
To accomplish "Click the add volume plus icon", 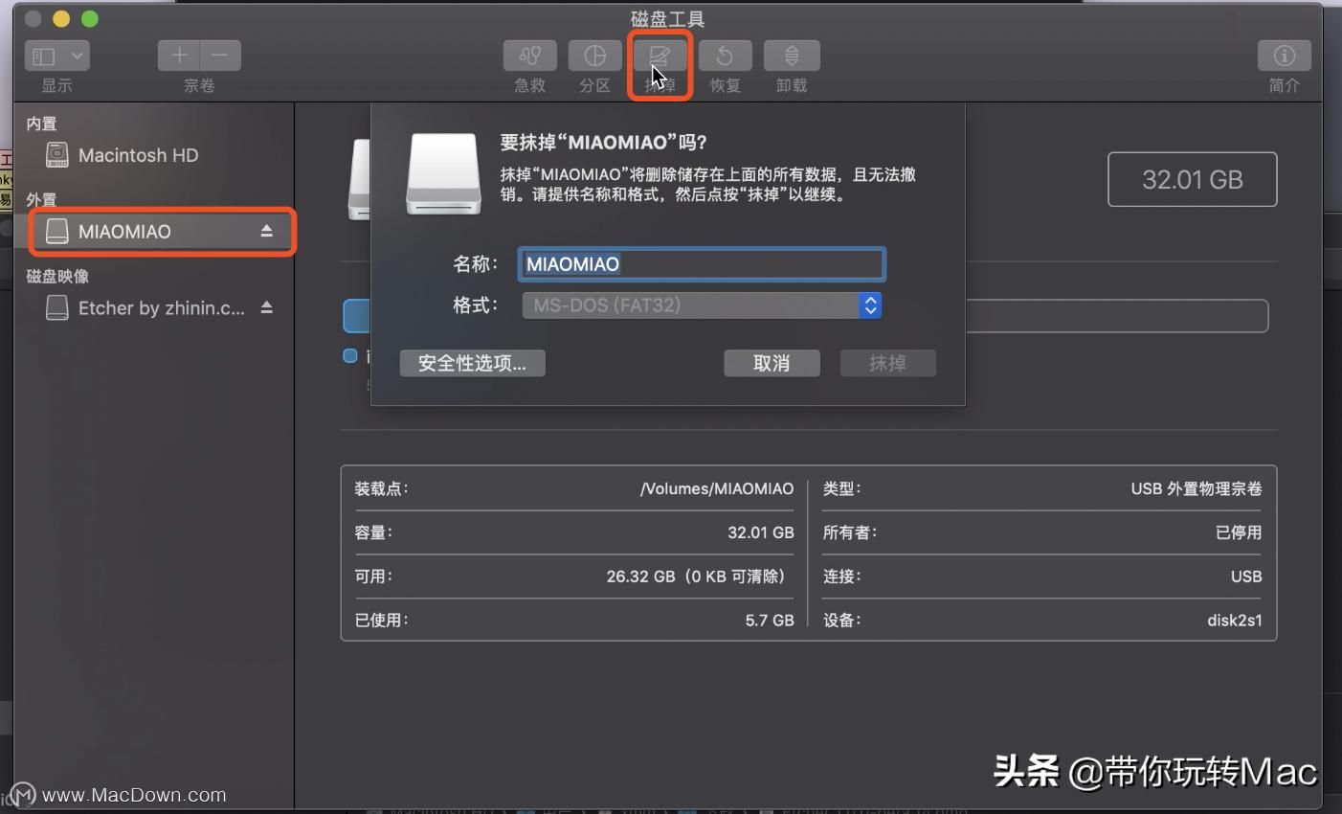I will pos(178,55).
